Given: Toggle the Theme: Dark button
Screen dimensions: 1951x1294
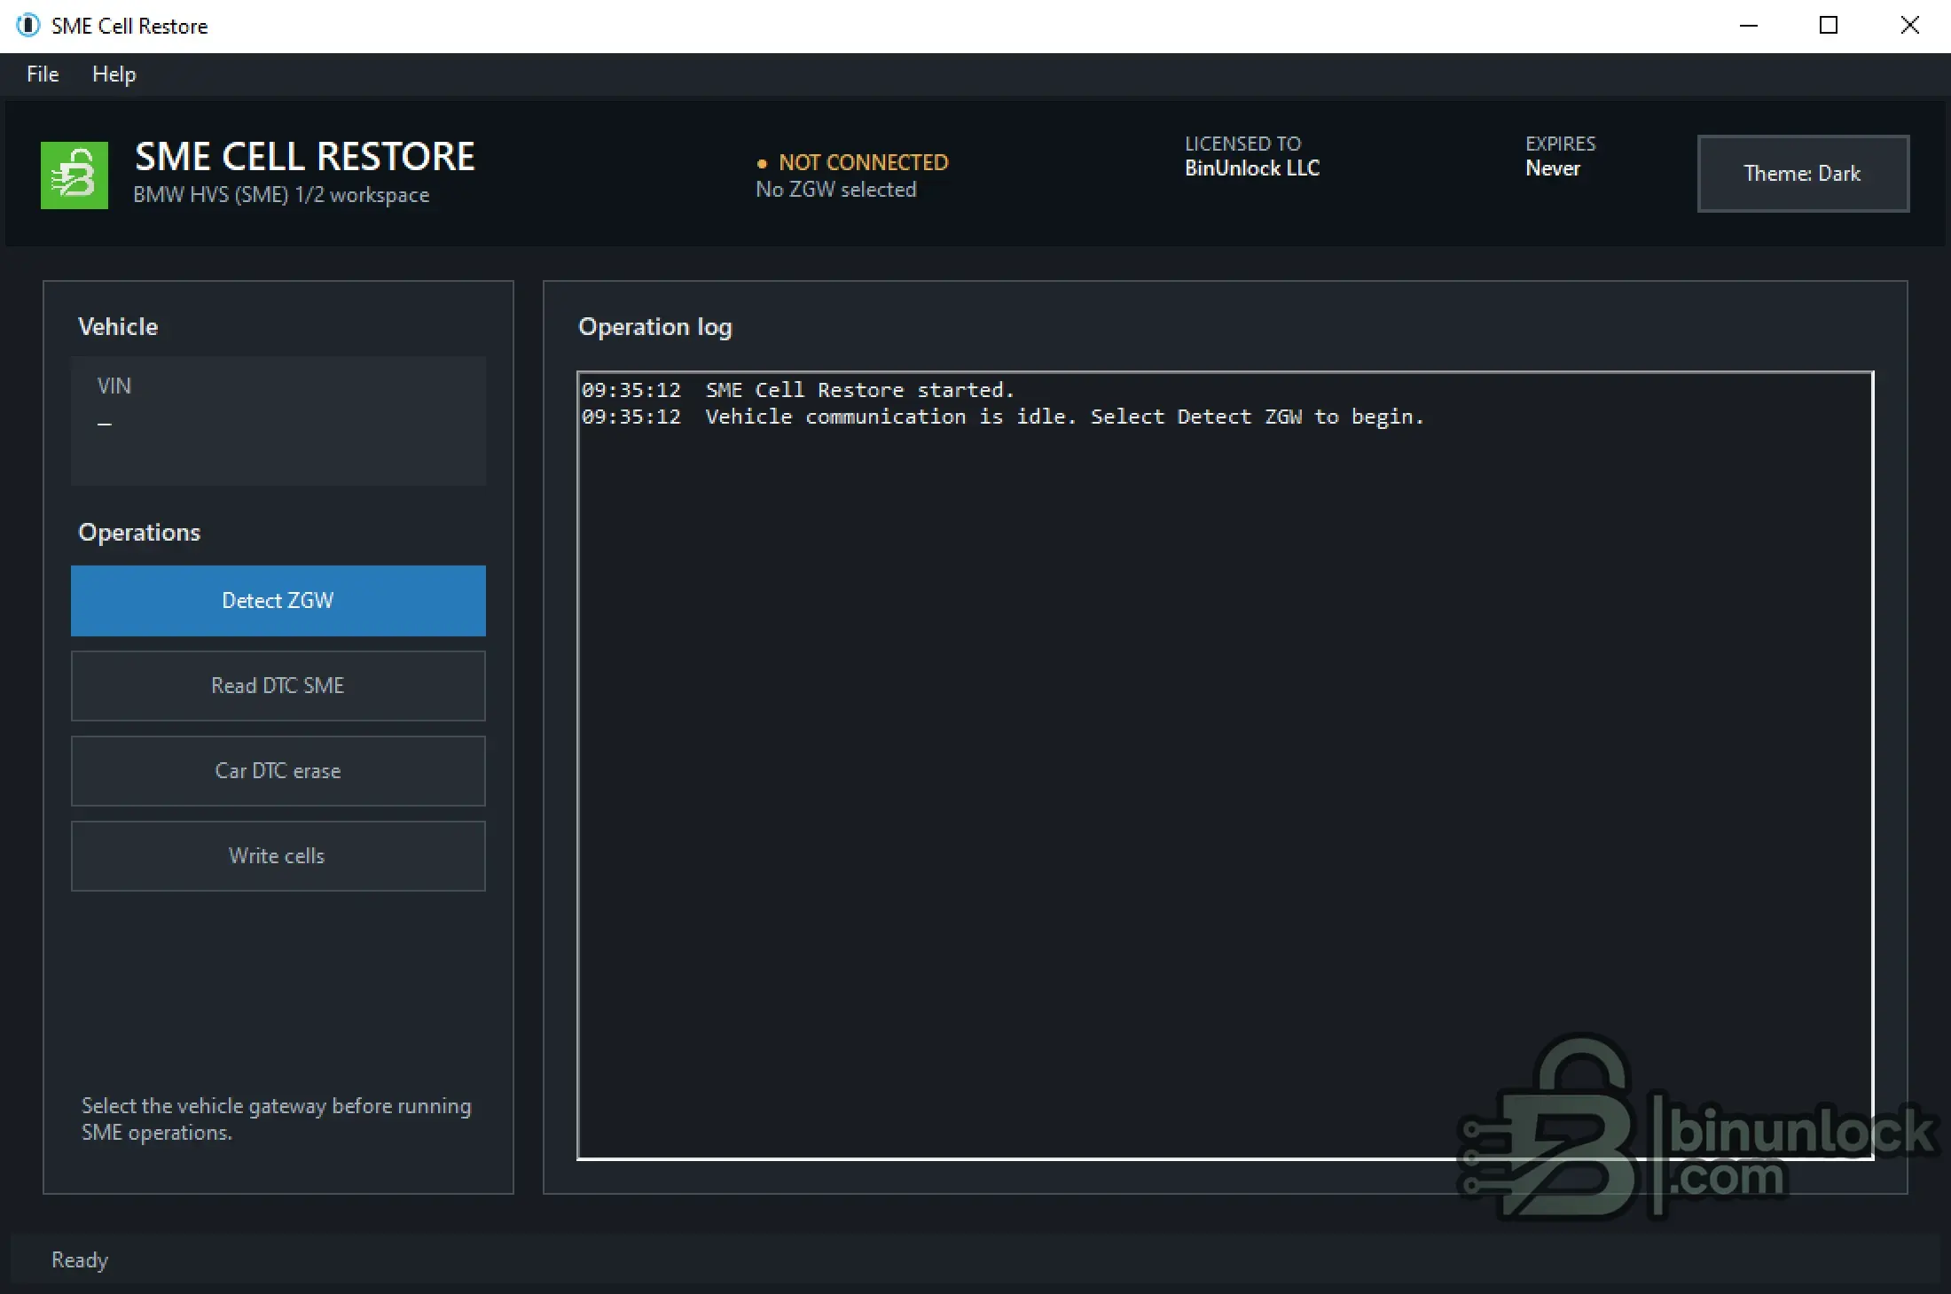Looking at the screenshot, I should pyautogui.click(x=1803, y=174).
